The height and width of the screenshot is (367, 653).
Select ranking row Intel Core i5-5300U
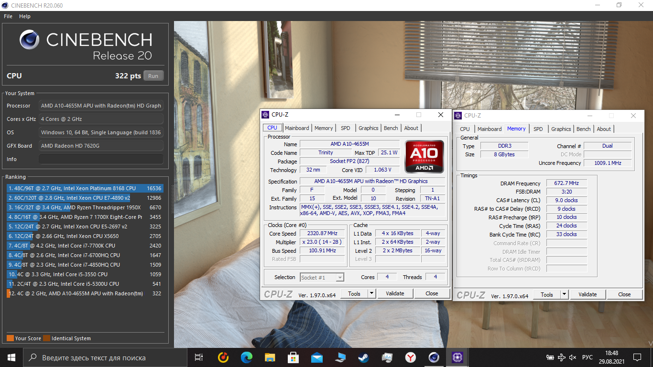85,284
